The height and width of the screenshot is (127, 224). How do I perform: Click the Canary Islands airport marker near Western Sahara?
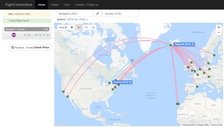tap(178, 104)
